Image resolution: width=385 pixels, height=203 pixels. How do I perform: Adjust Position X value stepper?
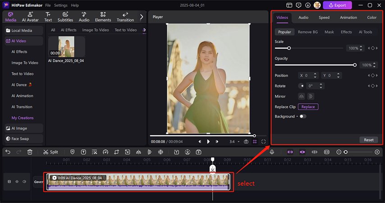click(315, 75)
